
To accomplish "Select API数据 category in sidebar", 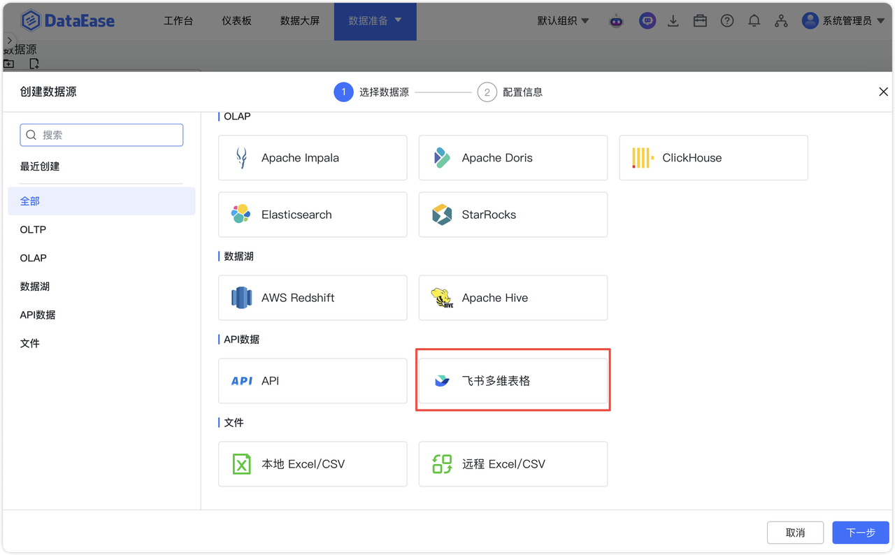I will pos(101,315).
